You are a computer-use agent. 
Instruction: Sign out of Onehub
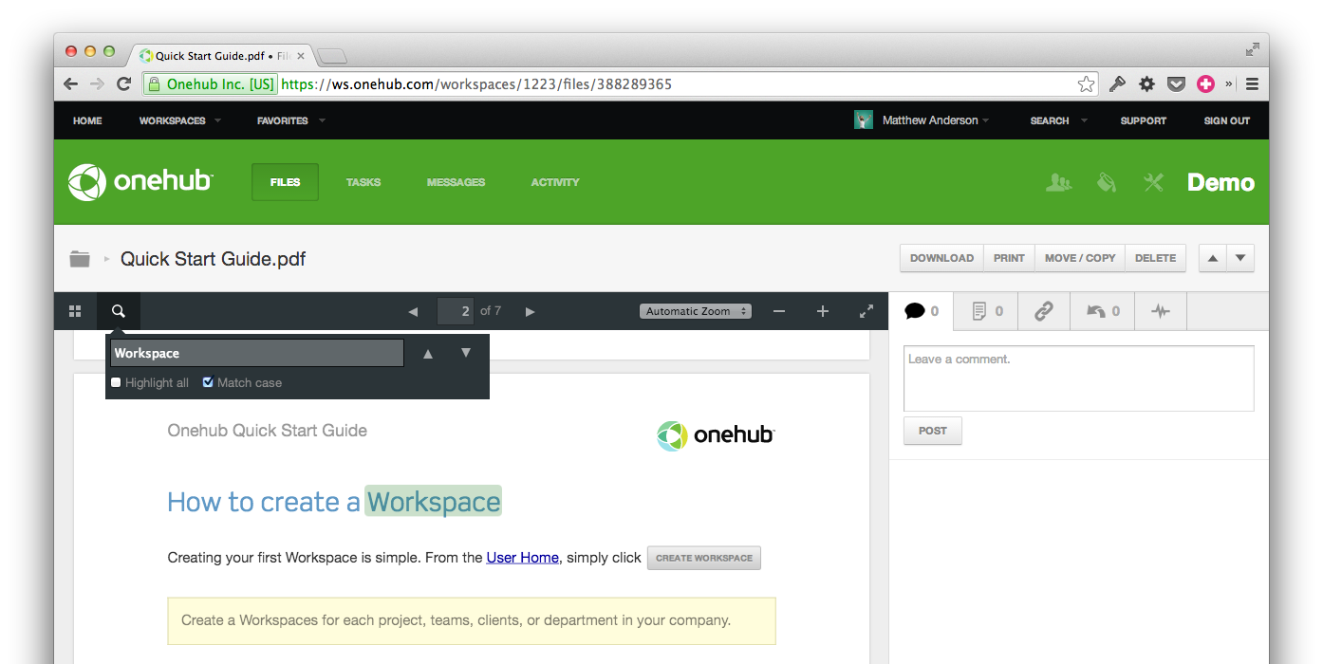tap(1227, 120)
